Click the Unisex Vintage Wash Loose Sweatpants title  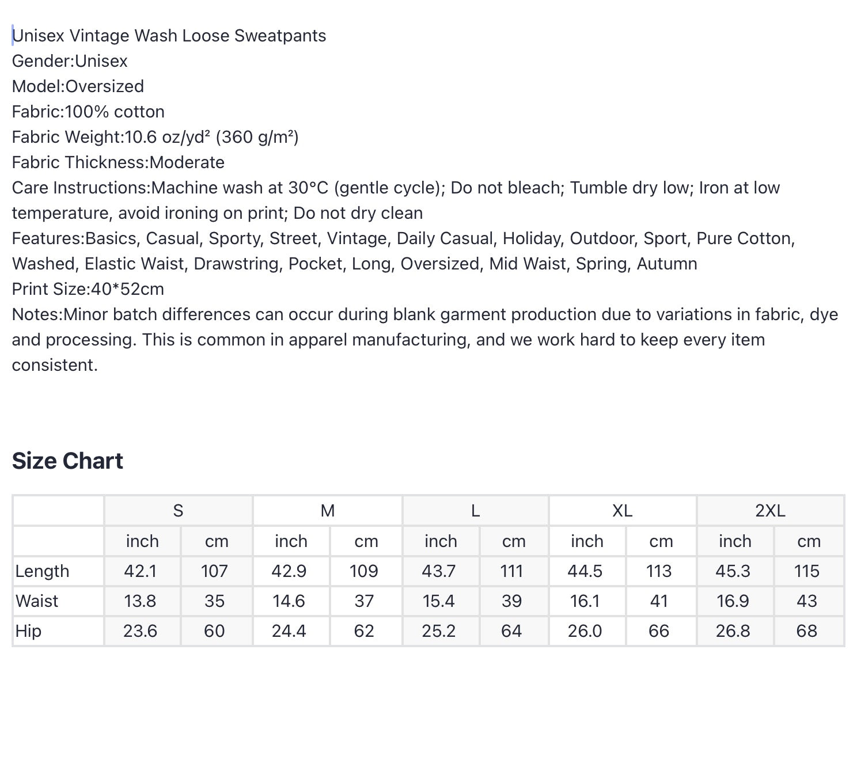point(169,36)
